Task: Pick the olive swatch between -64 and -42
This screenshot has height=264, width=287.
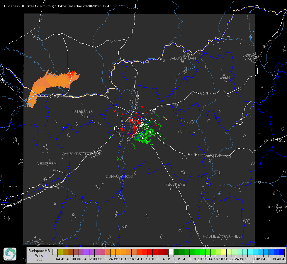Action: coord(60,252)
